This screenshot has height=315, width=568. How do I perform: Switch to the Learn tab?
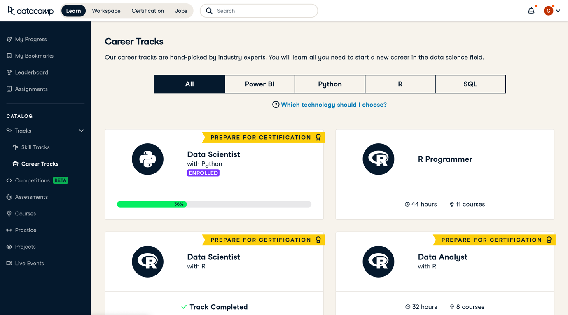pyautogui.click(x=73, y=11)
